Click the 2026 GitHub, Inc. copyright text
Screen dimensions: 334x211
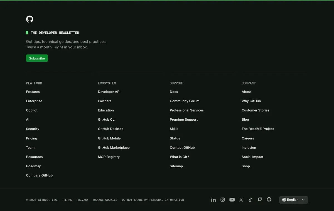click(x=42, y=200)
